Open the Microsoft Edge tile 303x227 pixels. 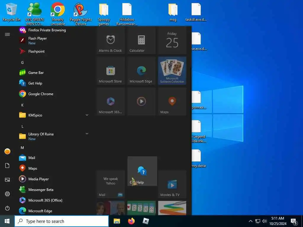141,71
